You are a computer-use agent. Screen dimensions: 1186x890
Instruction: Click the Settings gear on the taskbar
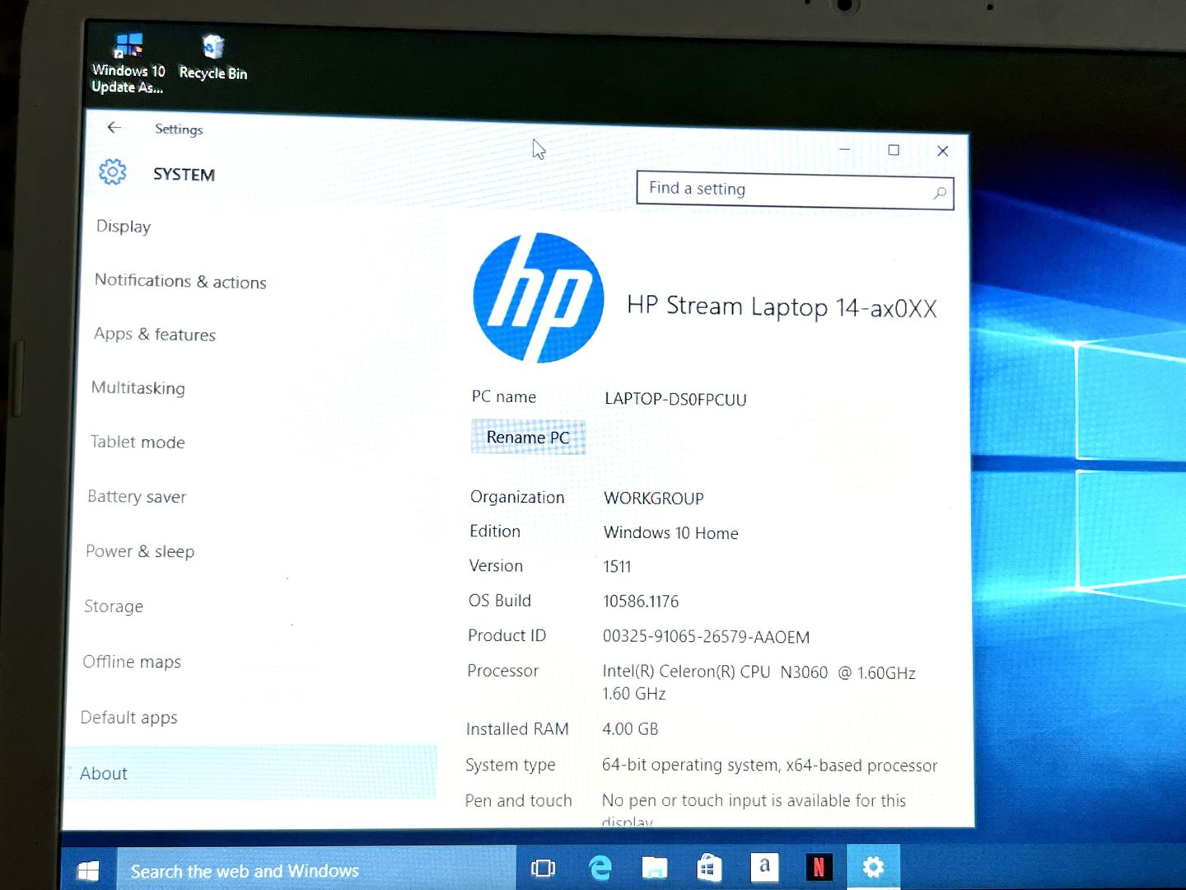coord(873,867)
